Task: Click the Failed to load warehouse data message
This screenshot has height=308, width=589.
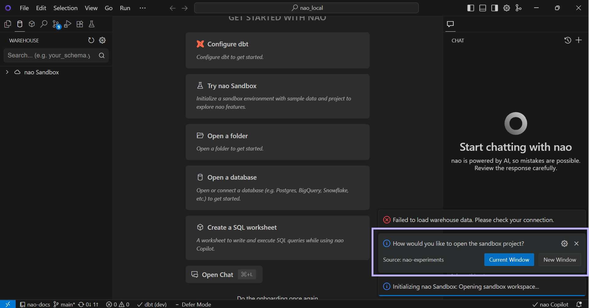Action: click(473, 220)
